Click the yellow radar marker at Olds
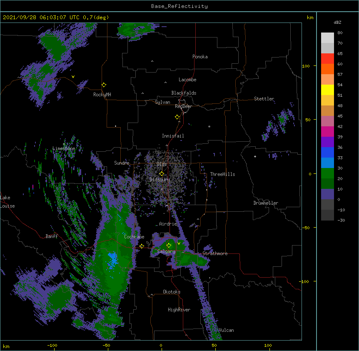Image resolution: width=359 pixels, height=351 pixels. pos(162,173)
